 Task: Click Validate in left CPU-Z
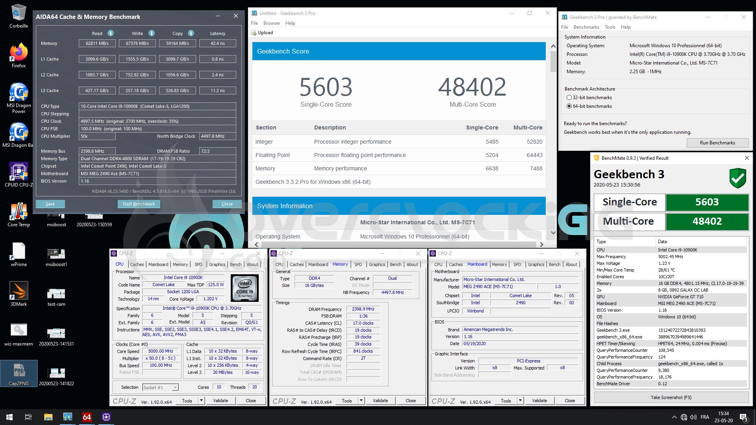tap(220, 401)
